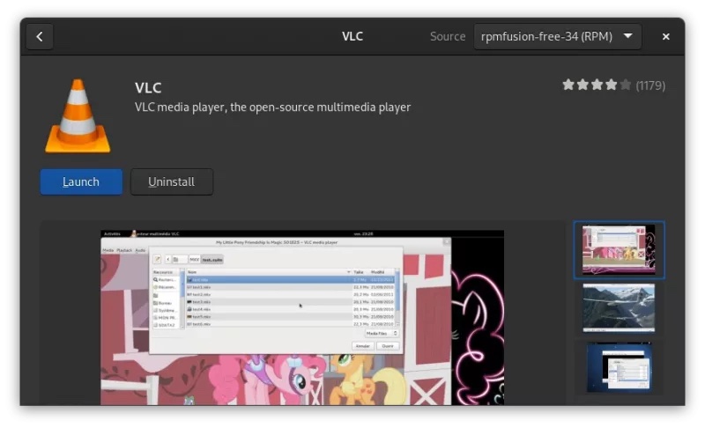Click the bold VLC app name heading
705x428 pixels.
[148, 87]
